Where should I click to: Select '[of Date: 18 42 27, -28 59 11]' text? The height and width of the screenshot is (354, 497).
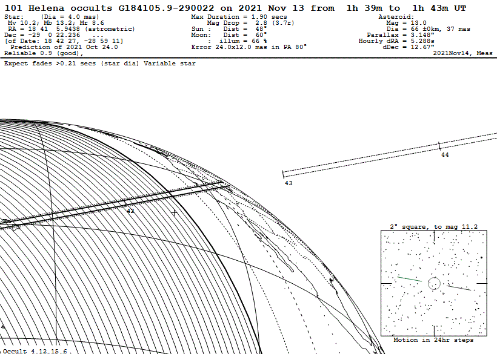[64, 41]
